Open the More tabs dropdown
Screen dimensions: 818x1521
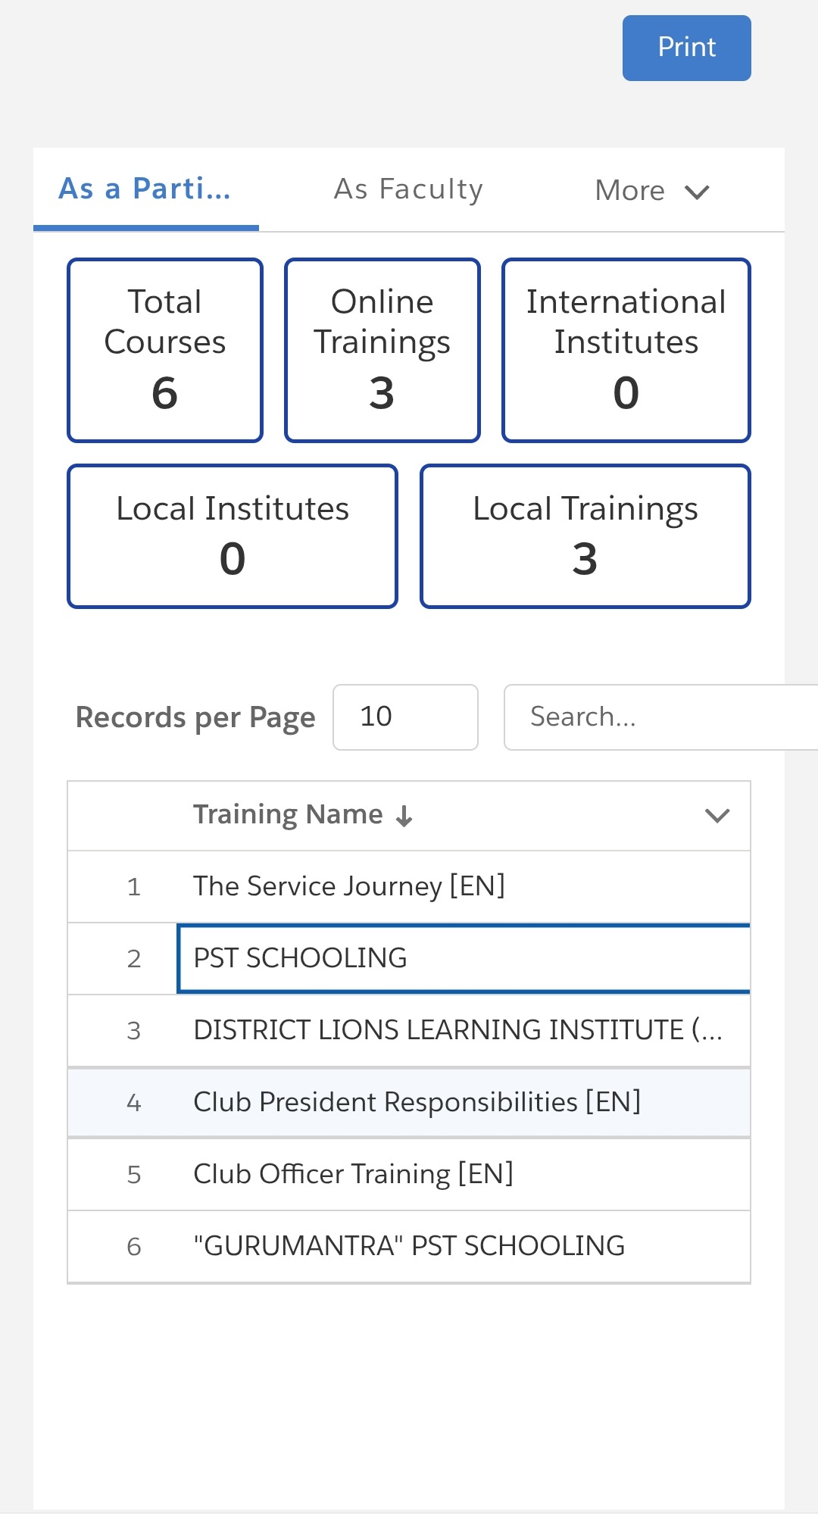click(651, 191)
